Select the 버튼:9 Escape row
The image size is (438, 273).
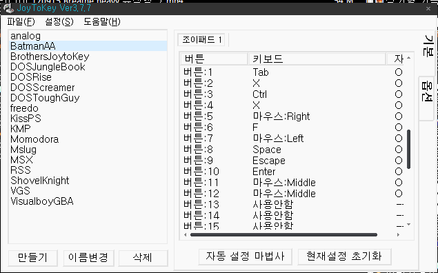[292, 161]
